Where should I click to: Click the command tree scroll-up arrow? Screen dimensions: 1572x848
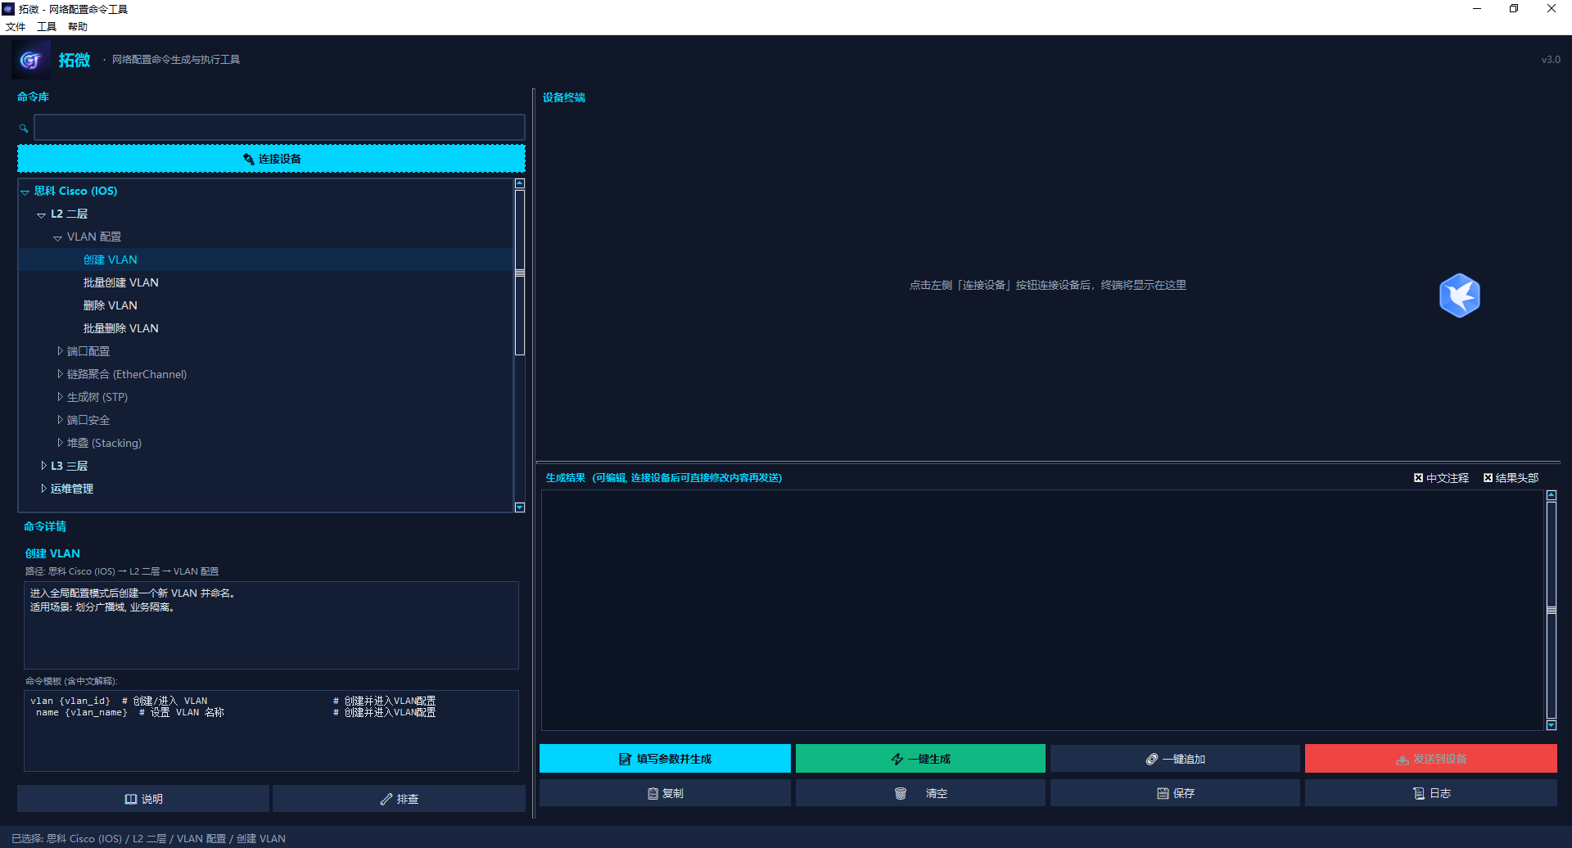tap(519, 183)
